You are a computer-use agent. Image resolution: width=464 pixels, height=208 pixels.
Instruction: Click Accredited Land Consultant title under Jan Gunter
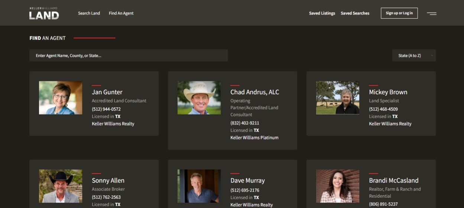pos(119,101)
